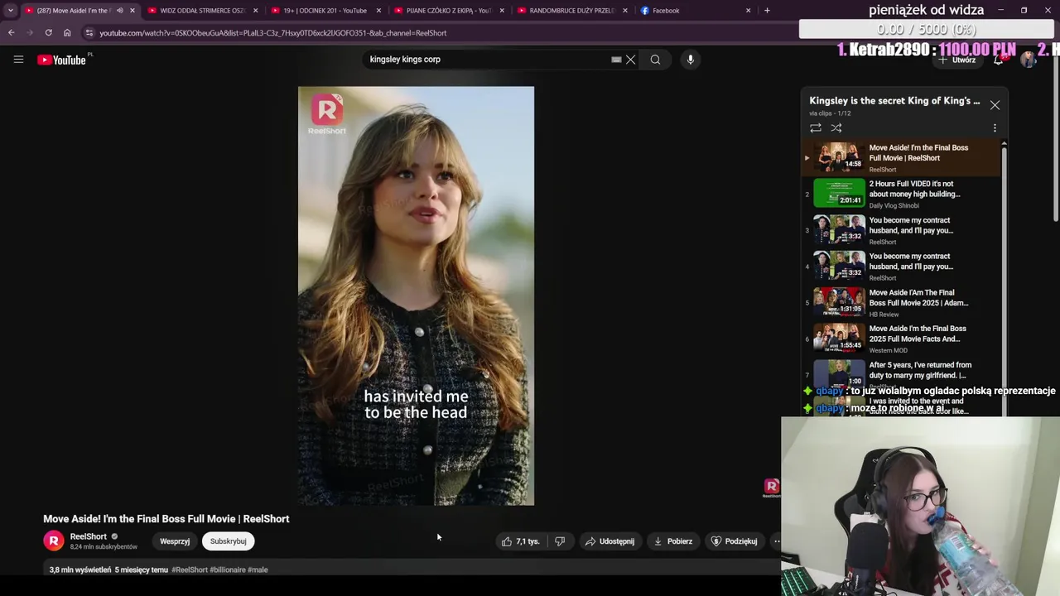The width and height of the screenshot is (1060, 596).
Task: Share the video via Udostępnij
Action: [x=609, y=541]
